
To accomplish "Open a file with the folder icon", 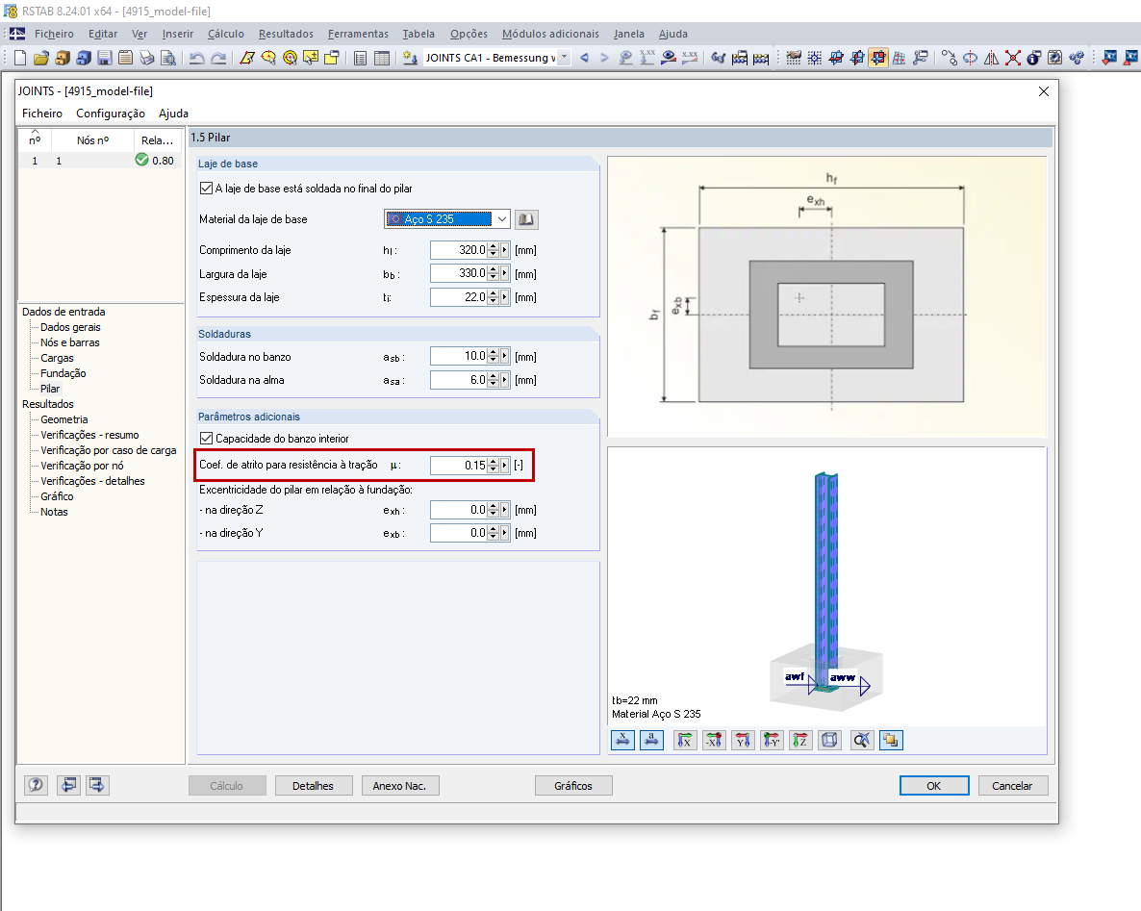I will click(x=41, y=59).
